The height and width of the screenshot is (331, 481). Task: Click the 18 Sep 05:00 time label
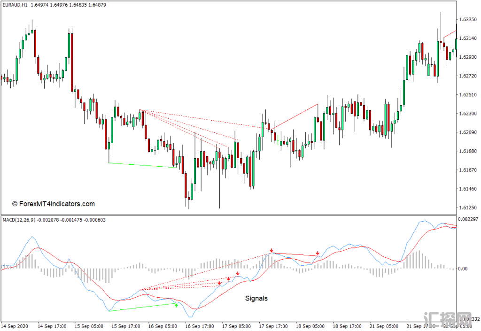pos(310,326)
